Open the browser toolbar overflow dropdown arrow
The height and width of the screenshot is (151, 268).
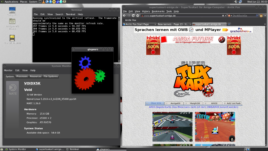click(x=265, y=15)
